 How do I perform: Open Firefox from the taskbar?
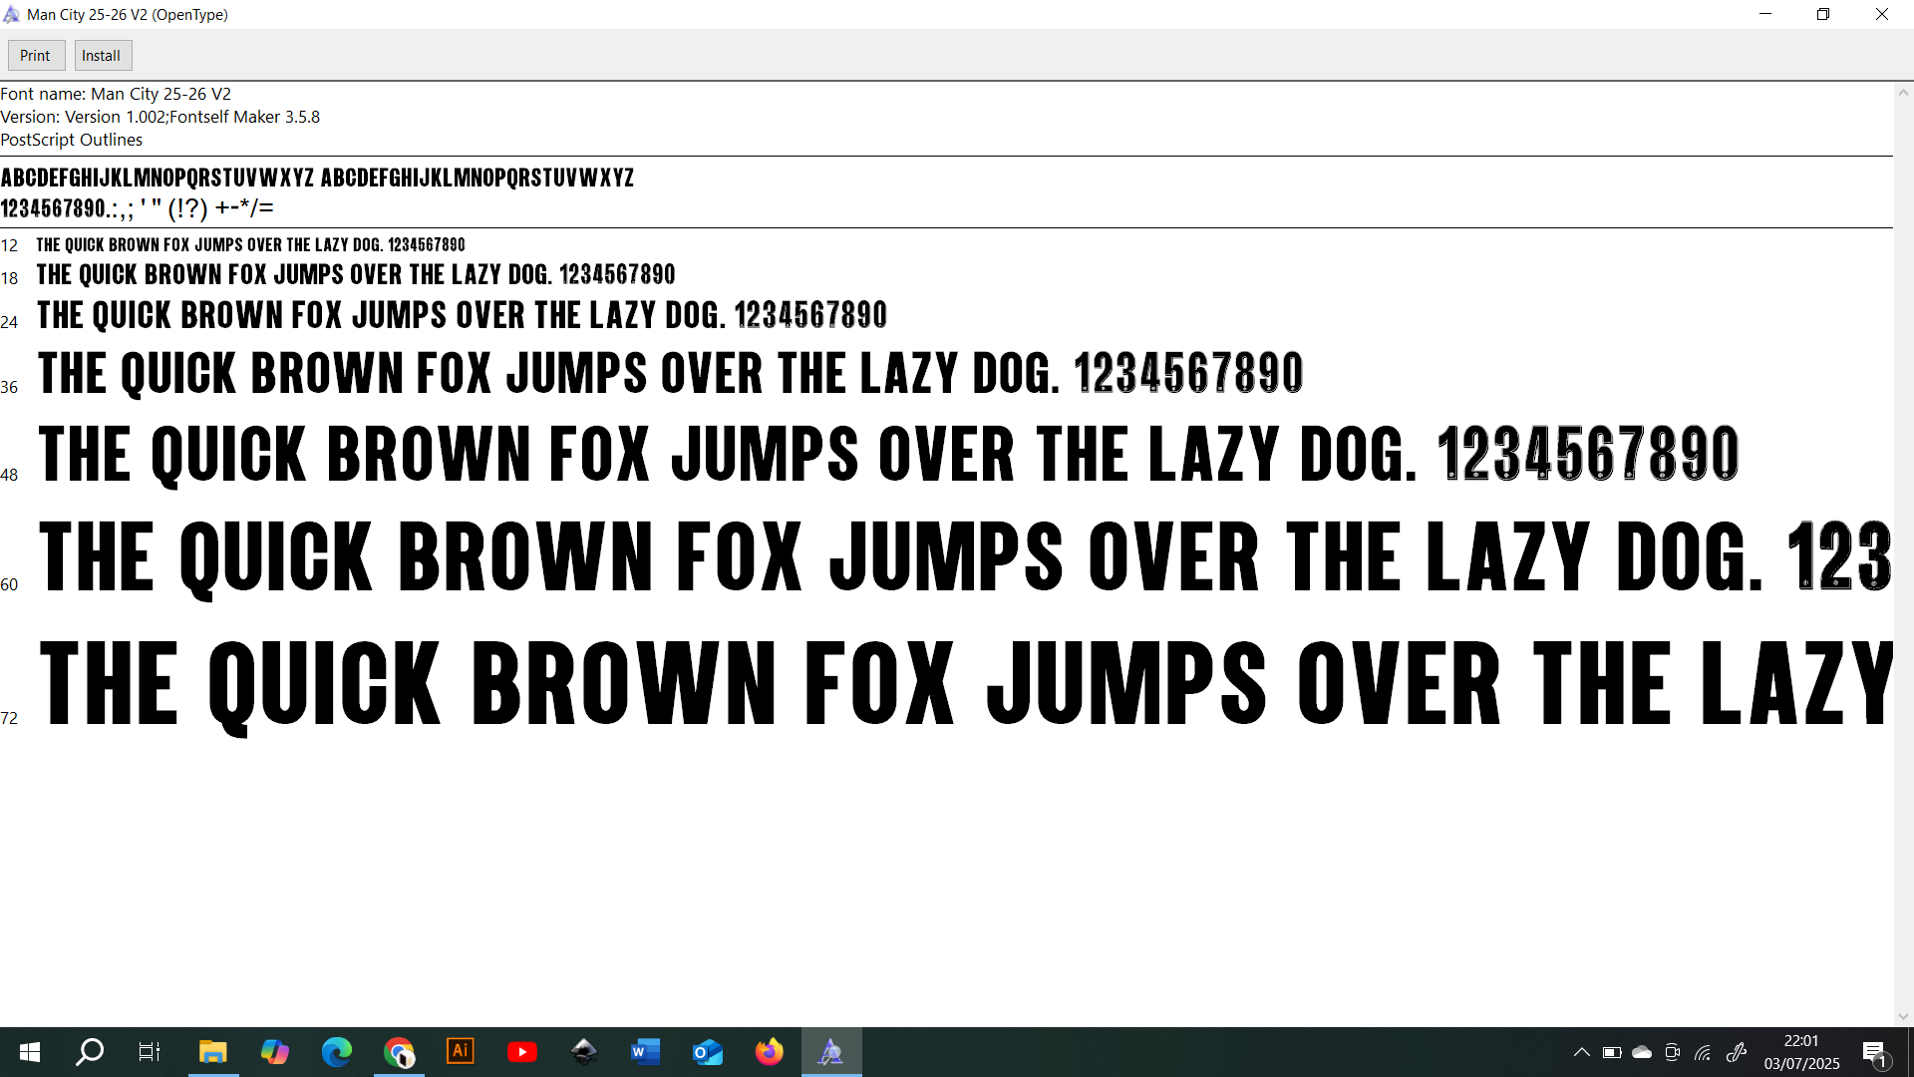pos(770,1052)
